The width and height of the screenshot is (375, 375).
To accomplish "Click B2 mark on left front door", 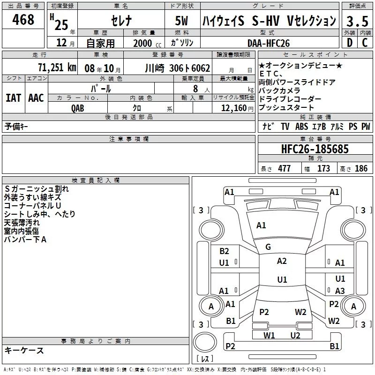I will tap(224, 251).
